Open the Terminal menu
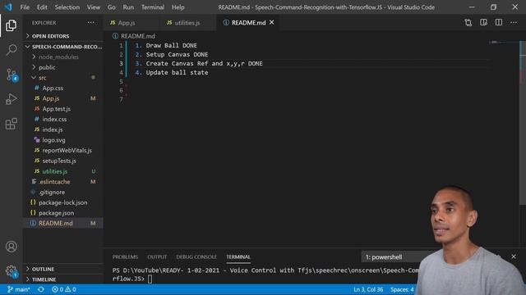The height and width of the screenshot is (295, 526). (x=153, y=7)
